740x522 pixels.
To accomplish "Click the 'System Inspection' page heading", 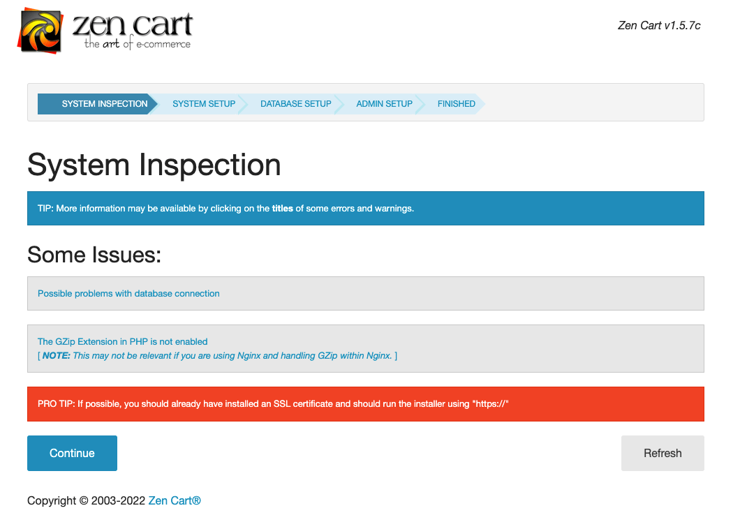I will pyautogui.click(x=154, y=165).
